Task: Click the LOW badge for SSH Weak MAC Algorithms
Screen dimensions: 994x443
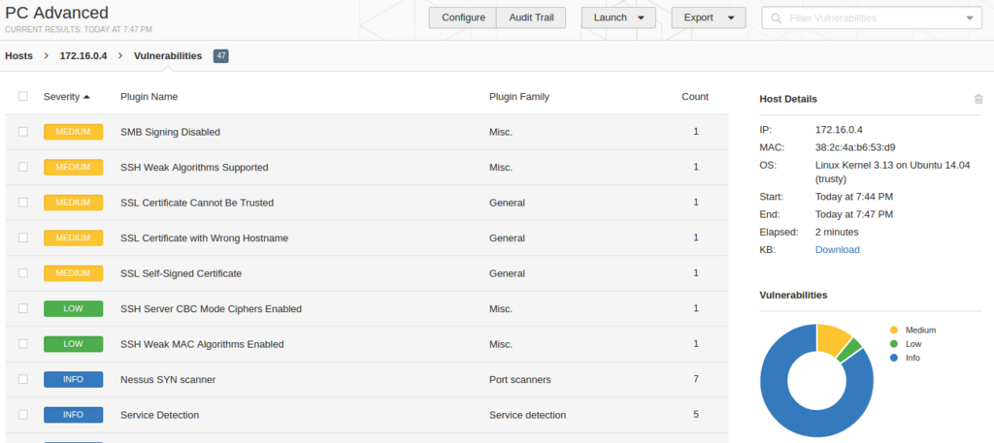Action: pyautogui.click(x=74, y=344)
